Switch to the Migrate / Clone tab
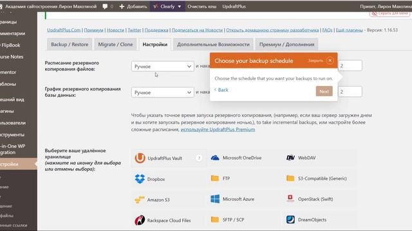 [x=115, y=44]
